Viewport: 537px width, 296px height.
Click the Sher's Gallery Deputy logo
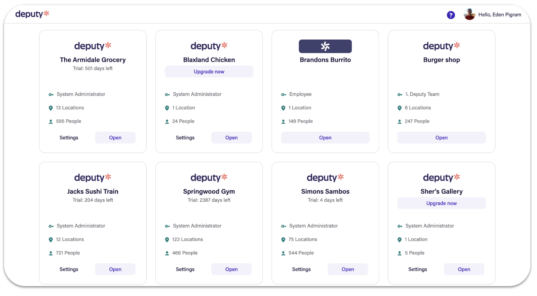441,178
